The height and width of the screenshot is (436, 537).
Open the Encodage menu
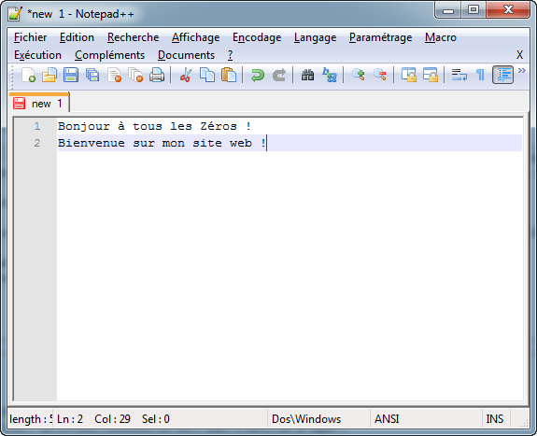(x=257, y=37)
